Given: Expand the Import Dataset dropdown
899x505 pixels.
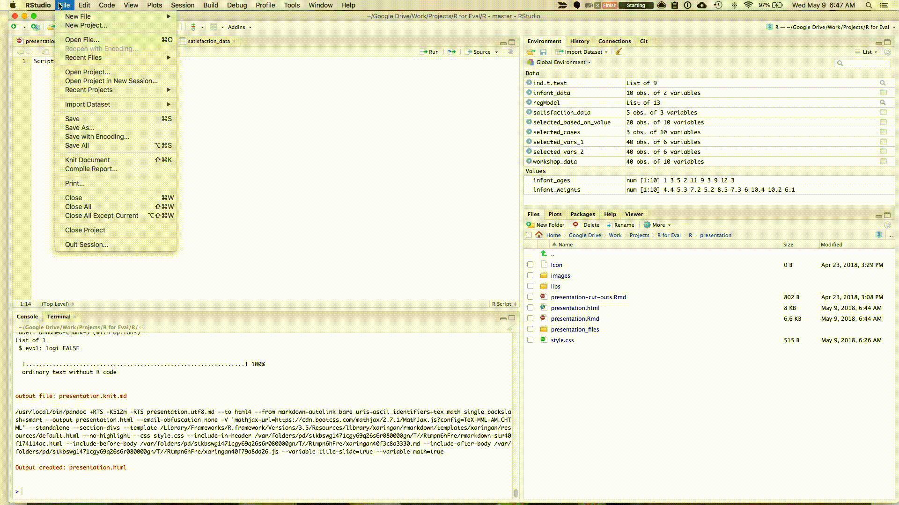Looking at the screenshot, I should click(583, 52).
